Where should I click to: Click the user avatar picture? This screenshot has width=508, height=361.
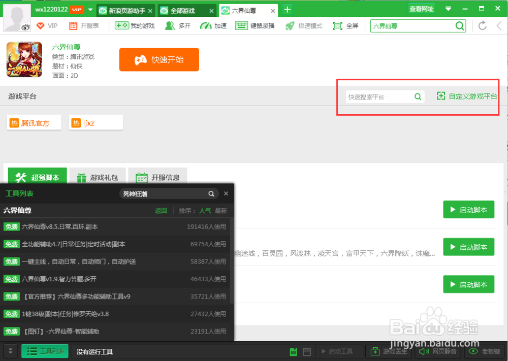[17, 18]
